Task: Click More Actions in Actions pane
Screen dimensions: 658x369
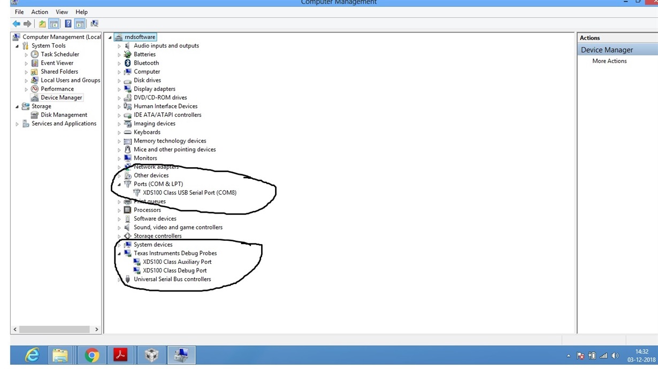Action: (609, 61)
